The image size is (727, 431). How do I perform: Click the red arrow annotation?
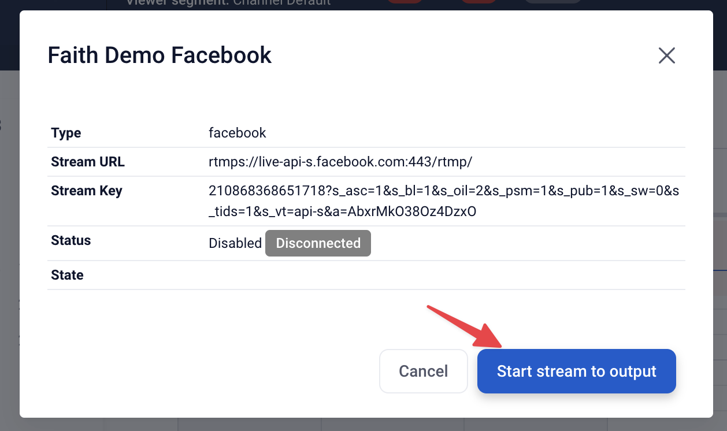465,327
